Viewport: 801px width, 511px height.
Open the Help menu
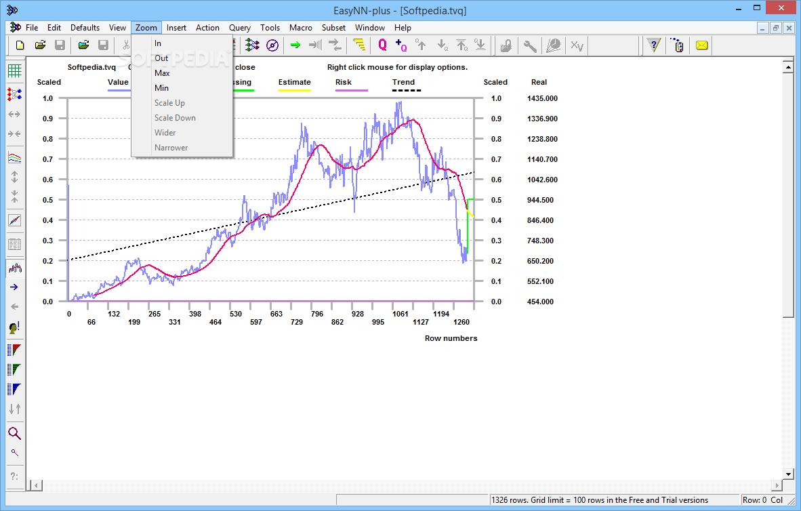point(403,28)
